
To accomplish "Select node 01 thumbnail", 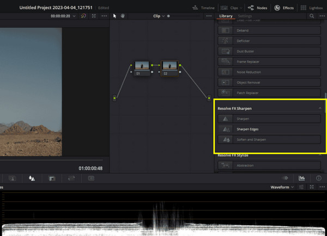I will 142,65.
